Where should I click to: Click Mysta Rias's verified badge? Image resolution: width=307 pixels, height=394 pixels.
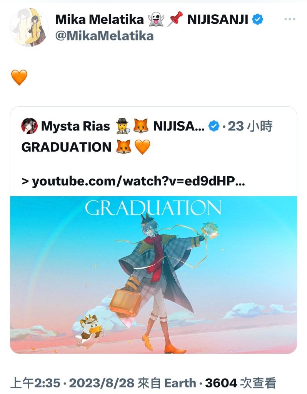pos(214,126)
